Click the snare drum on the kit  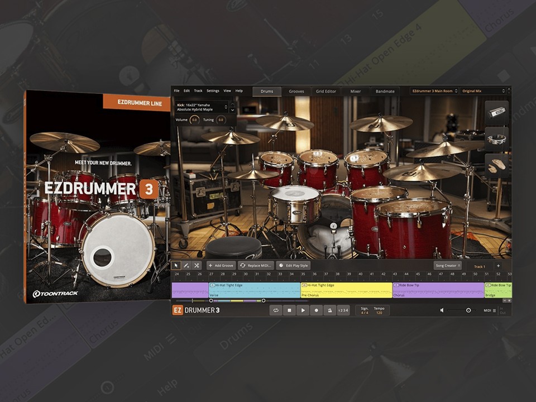pos(295,204)
